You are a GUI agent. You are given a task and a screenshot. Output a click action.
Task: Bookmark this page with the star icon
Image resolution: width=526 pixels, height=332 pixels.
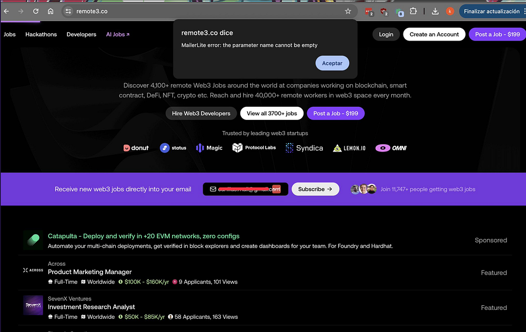[348, 11]
